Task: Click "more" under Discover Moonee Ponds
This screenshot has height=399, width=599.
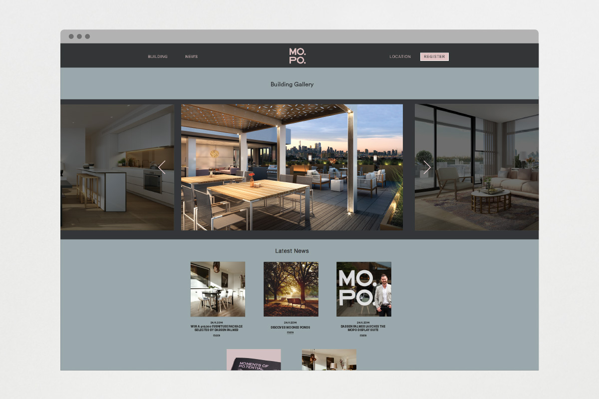Action: 291,333
